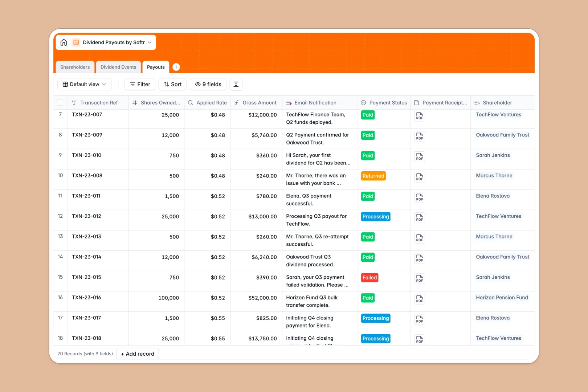Viewport: 588px width, 392px height.
Task: Open PDF receipt for TXN-23-012
Action: point(419,218)
